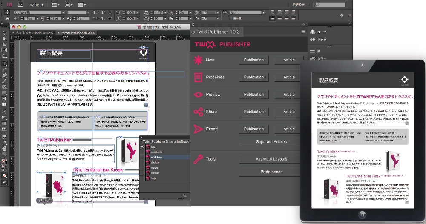Select the Note tool
This screenshot has height=224, width=426.
[4, 137]
